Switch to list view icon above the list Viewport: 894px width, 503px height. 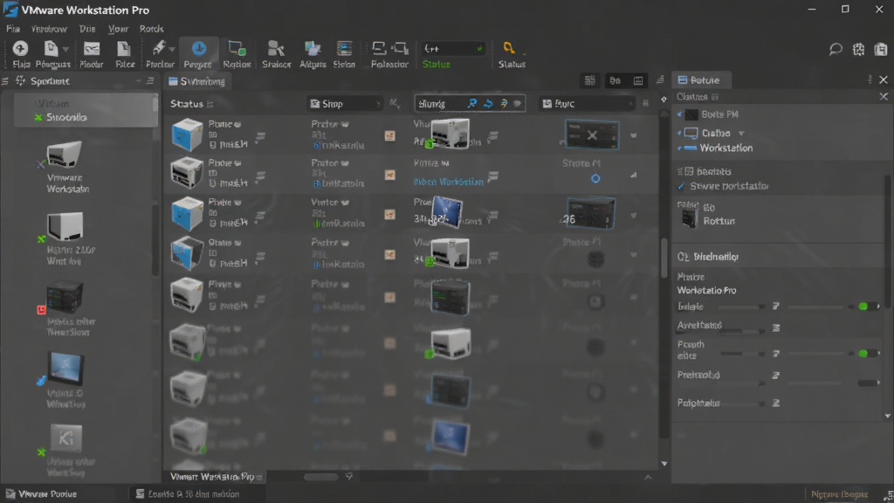click(638, 80)
